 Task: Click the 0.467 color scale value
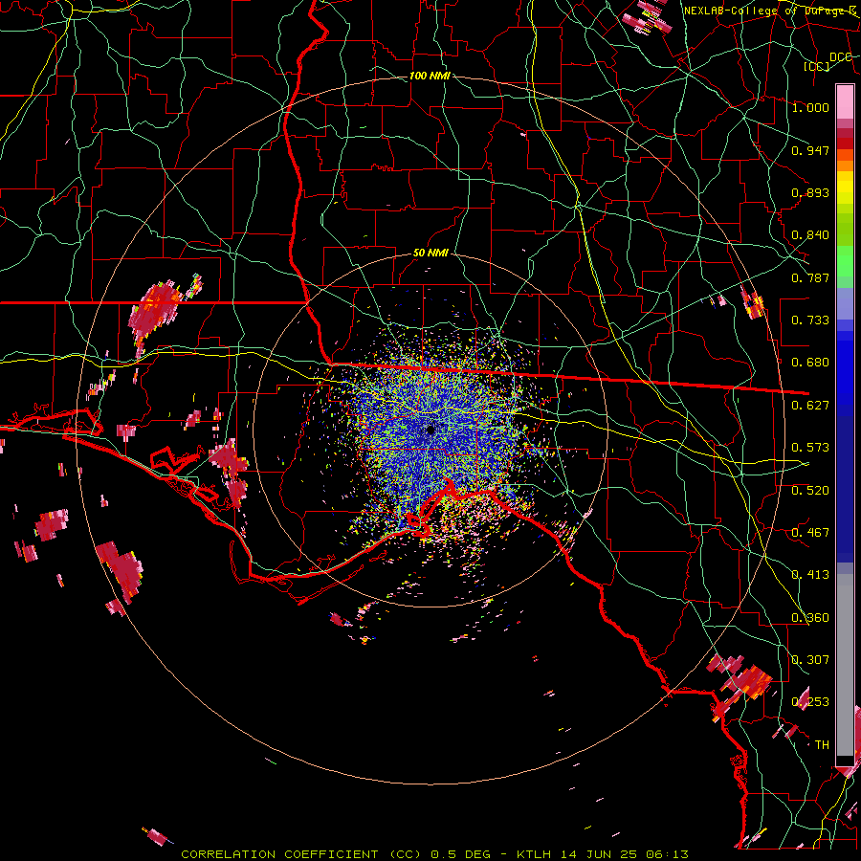click(x=810, y=533)
